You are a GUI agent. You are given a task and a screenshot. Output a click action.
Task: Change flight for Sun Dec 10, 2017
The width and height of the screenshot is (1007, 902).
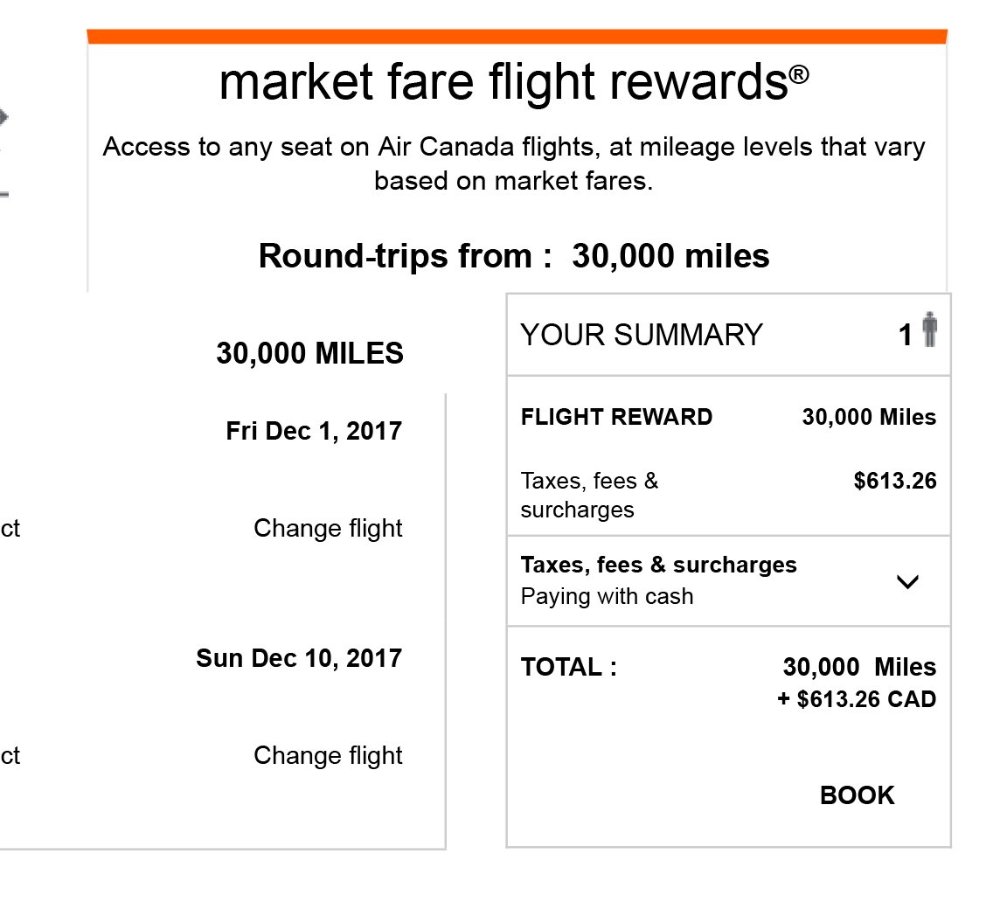328,755
